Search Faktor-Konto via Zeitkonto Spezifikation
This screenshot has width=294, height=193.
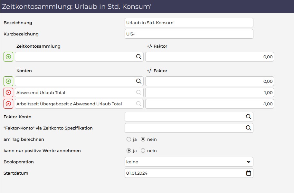point(249,128)
